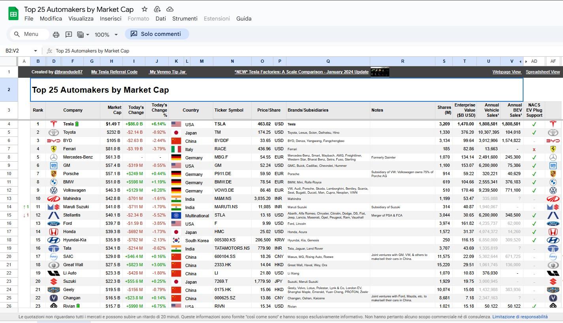Select row 2 header
The width and height of the screenshot is (563, 323).
point(9,90)
